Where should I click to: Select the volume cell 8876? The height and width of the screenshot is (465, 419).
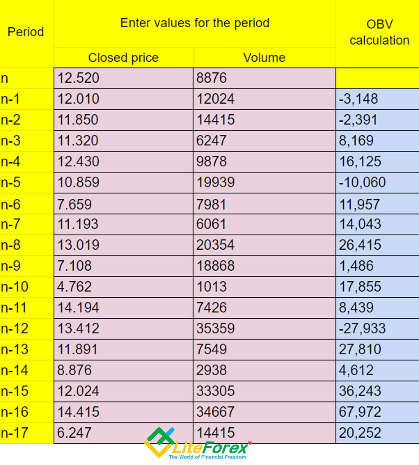264,78
